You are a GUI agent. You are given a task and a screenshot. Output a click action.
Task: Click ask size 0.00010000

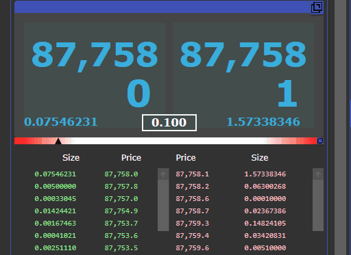[265, 199]
